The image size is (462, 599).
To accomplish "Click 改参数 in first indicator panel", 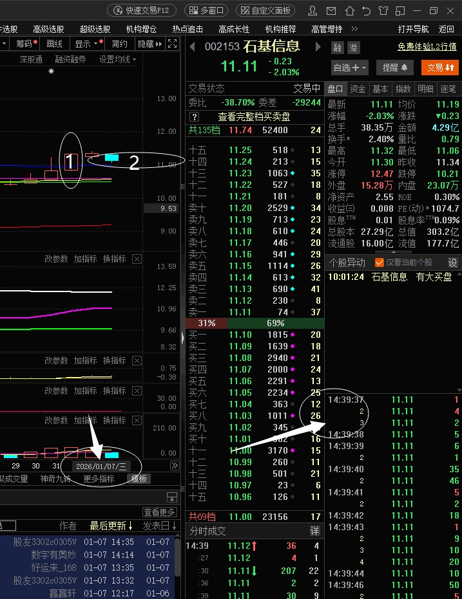I will click(x=56, y=259).
